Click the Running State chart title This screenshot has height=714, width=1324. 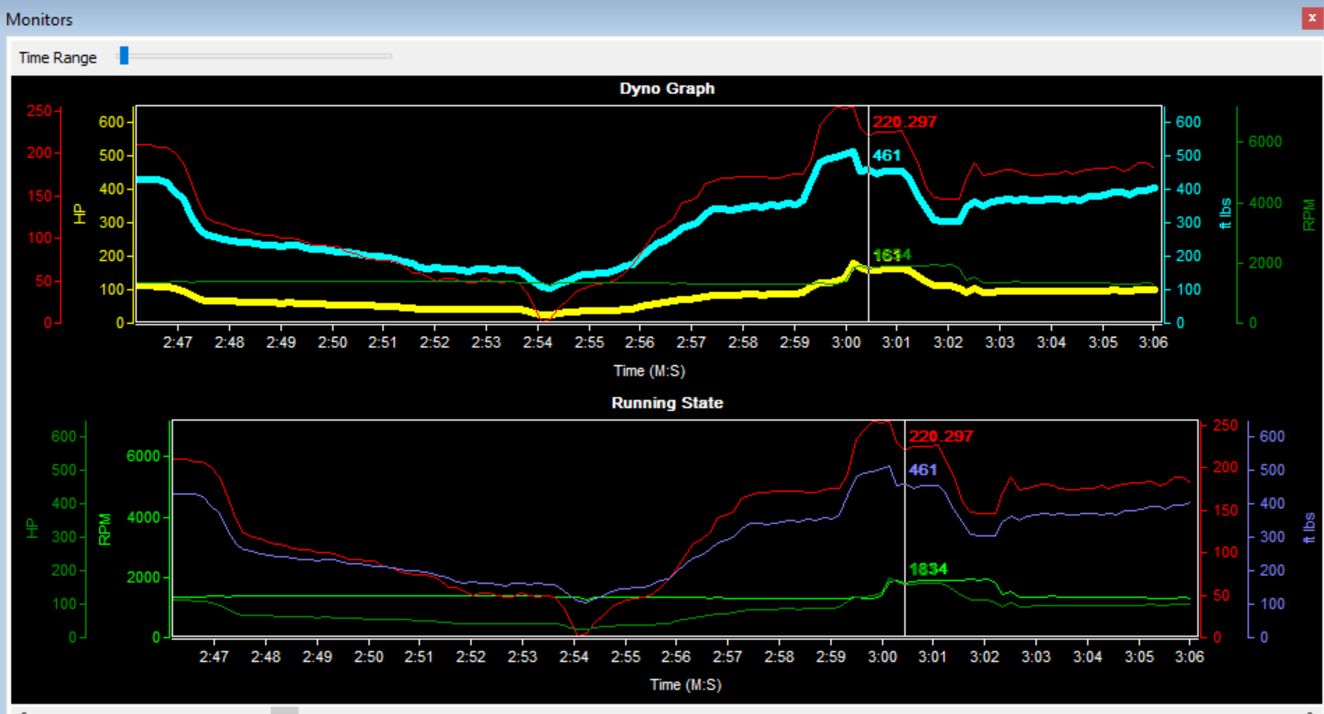[x=666, y=403]
